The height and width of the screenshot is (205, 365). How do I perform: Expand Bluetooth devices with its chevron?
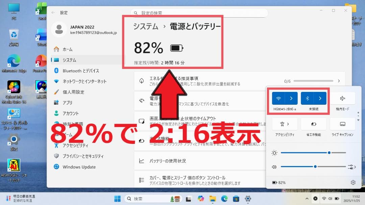320,98
